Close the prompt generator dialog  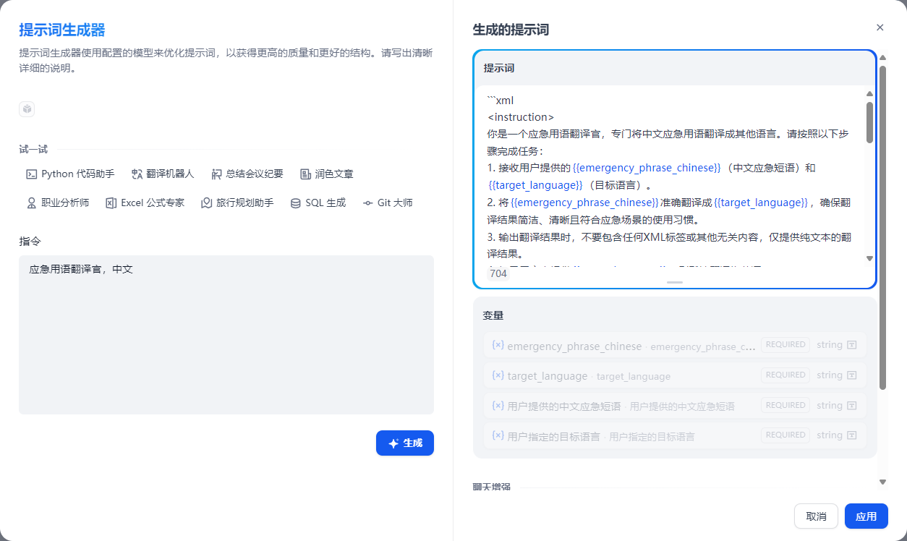point(880,27)
